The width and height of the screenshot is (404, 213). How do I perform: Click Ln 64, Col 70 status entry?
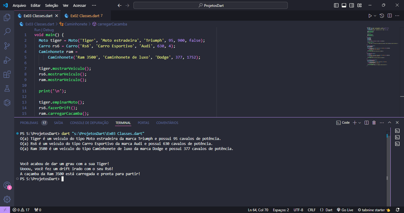coord(258,210)
